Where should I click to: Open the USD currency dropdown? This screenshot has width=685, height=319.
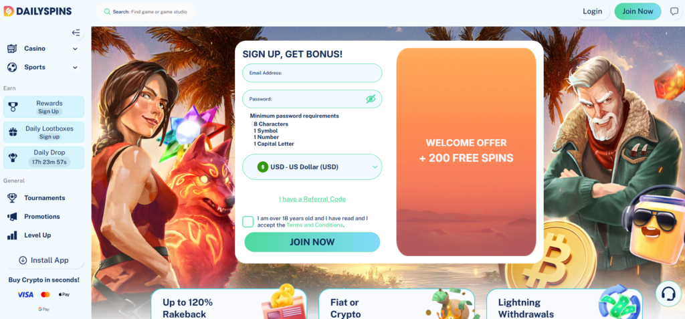(312, 167)
